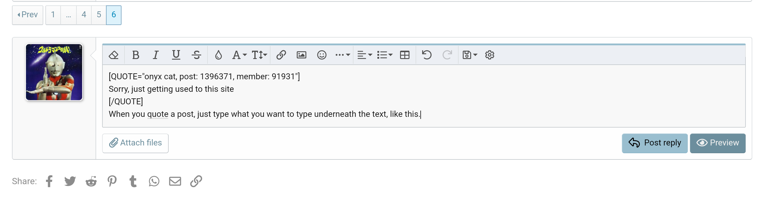
Task: Open the font family dropdown
Action: (239, 55)
